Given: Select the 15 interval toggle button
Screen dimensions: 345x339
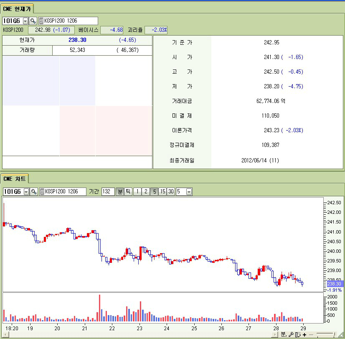Looking at the screenshot, I should (x=162, y=192).
